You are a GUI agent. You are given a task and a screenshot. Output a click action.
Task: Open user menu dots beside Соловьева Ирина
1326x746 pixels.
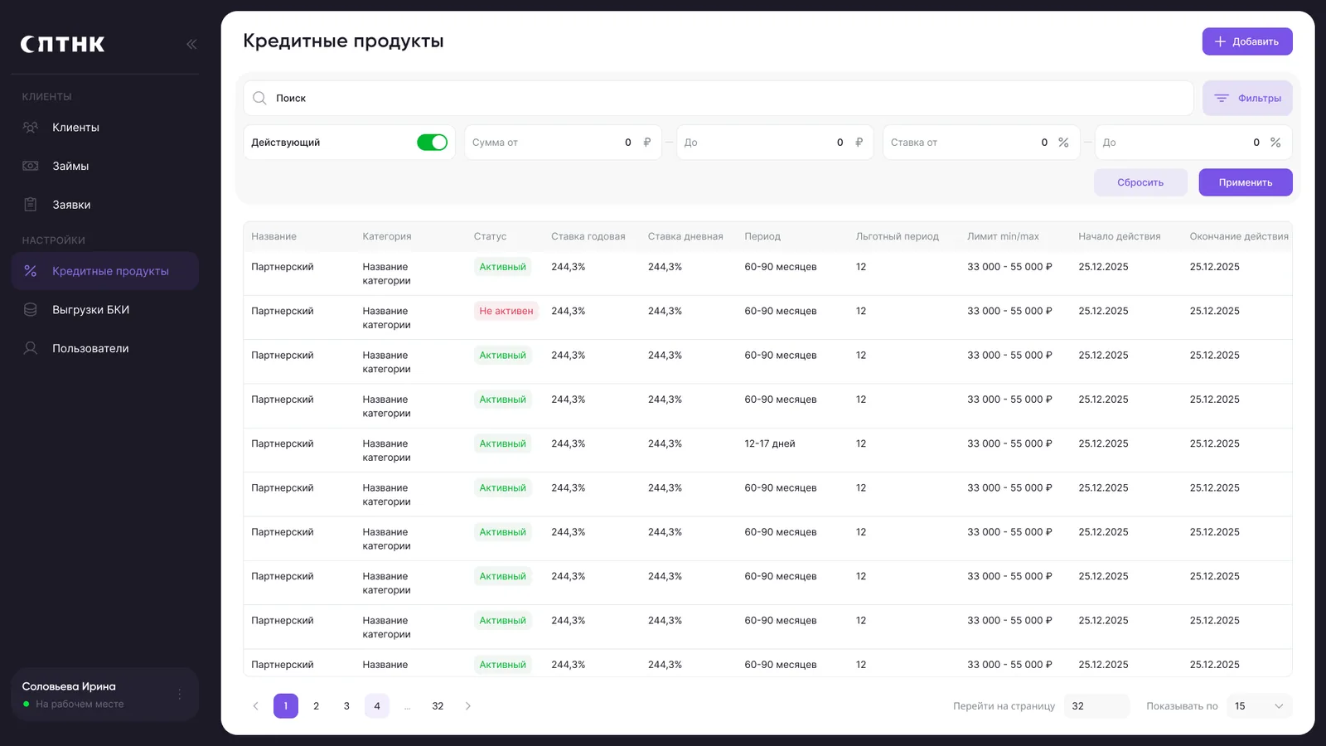(x=180, y=695)
